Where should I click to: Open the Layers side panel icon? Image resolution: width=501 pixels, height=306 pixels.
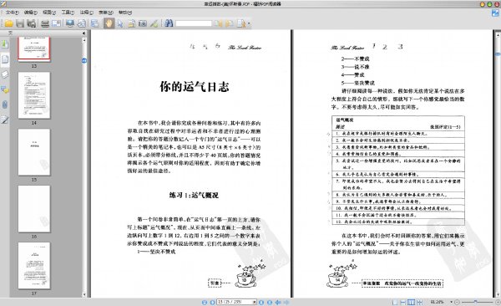click(5, 74)
